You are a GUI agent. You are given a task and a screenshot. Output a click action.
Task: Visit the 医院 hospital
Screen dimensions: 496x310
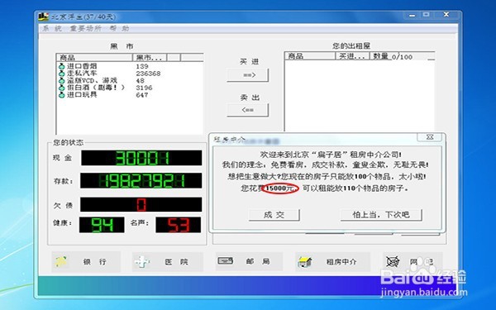(167, 261)
